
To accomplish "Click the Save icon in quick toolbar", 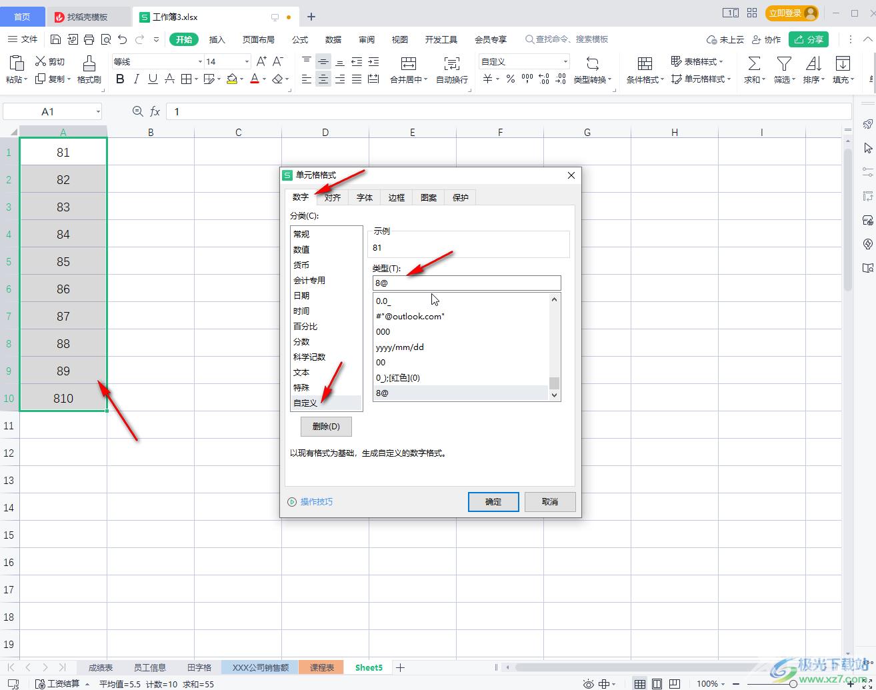I will click(56, 39).
